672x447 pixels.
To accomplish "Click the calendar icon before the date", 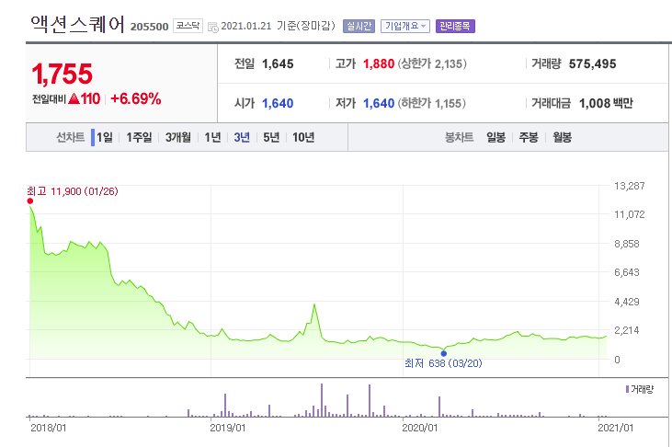I will tap(212, 27).
